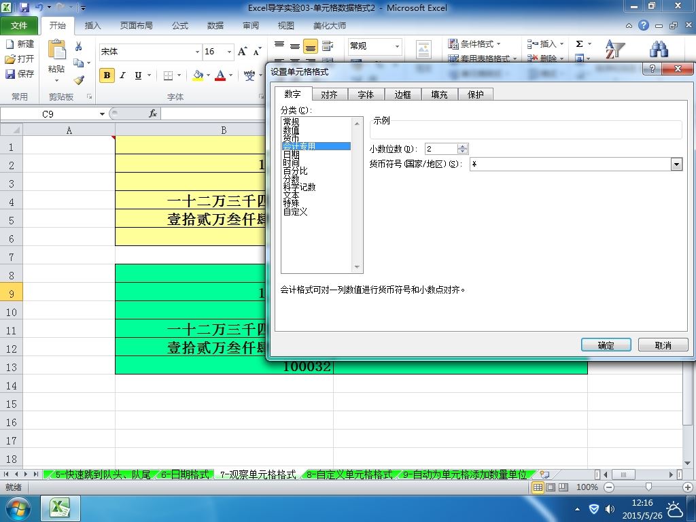Click the insert function fx icon

pos(153,114)
